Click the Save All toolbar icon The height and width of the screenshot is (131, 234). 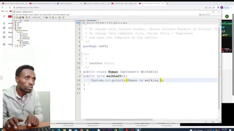coord(23,17)
